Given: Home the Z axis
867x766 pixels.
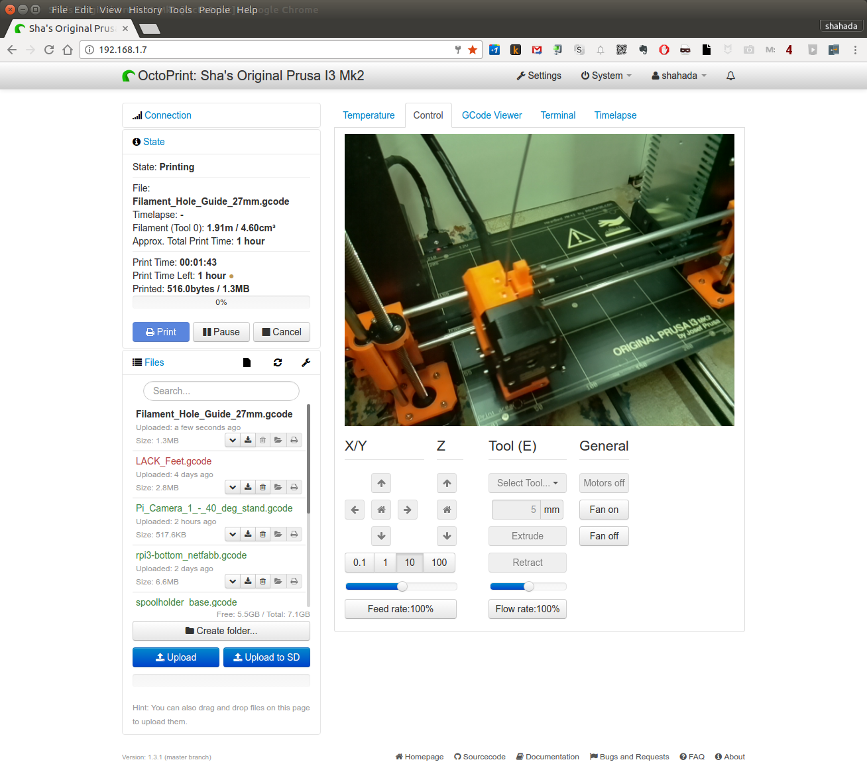Looking at the screenshot, I should click(447, 510).
